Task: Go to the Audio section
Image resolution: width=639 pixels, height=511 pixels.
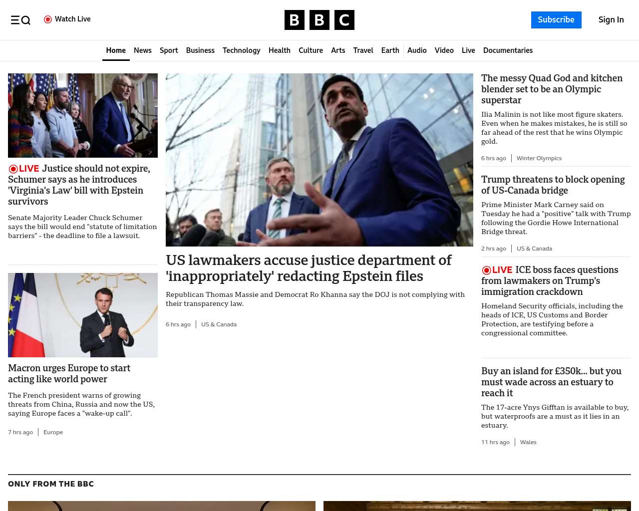Action: tap(417, 50)
